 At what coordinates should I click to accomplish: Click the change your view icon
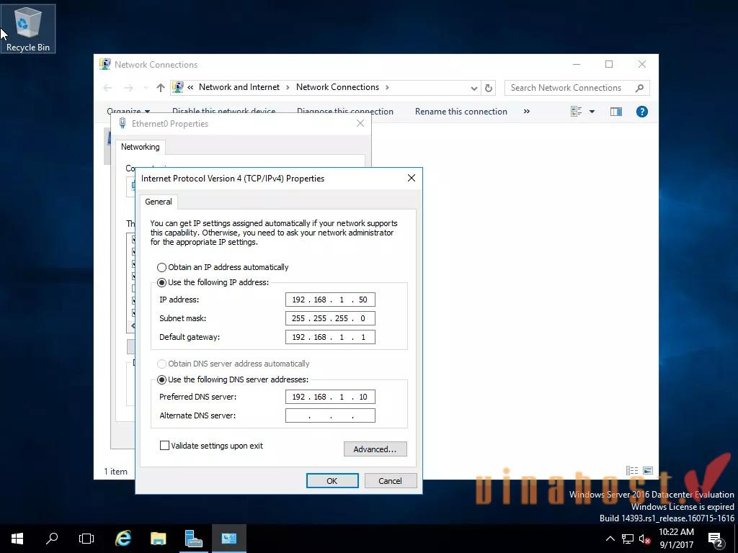[x=576, y=112]
